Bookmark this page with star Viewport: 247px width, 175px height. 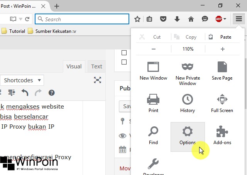(137, 19)
